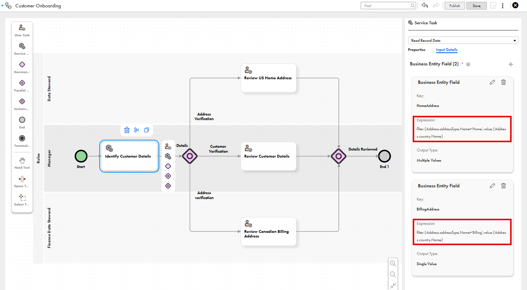Click the Publish button
Screen dimensions: 527x290
click(x=455, y=6)
